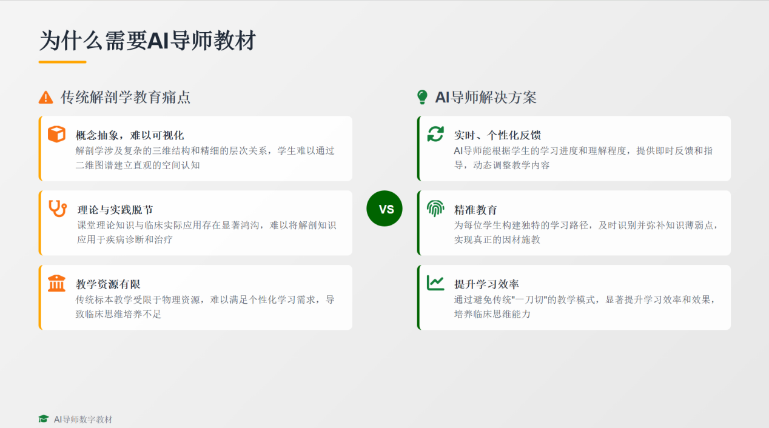This screenshot has height=428, width=769.
Task: Select the 传统解剖学教育痛点 heading
Action: [x=126, y=97]
